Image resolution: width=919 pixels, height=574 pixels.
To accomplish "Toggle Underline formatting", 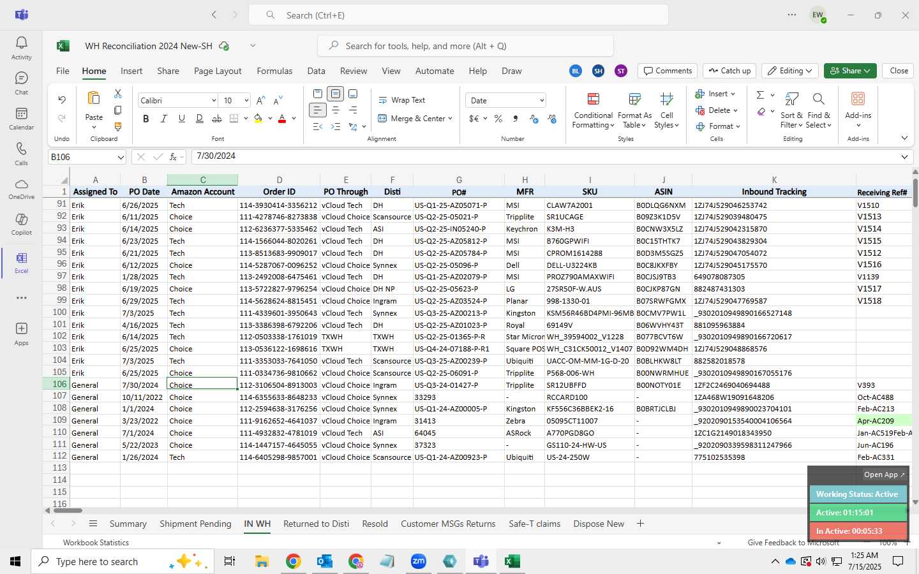I will (x=182, y=119).
